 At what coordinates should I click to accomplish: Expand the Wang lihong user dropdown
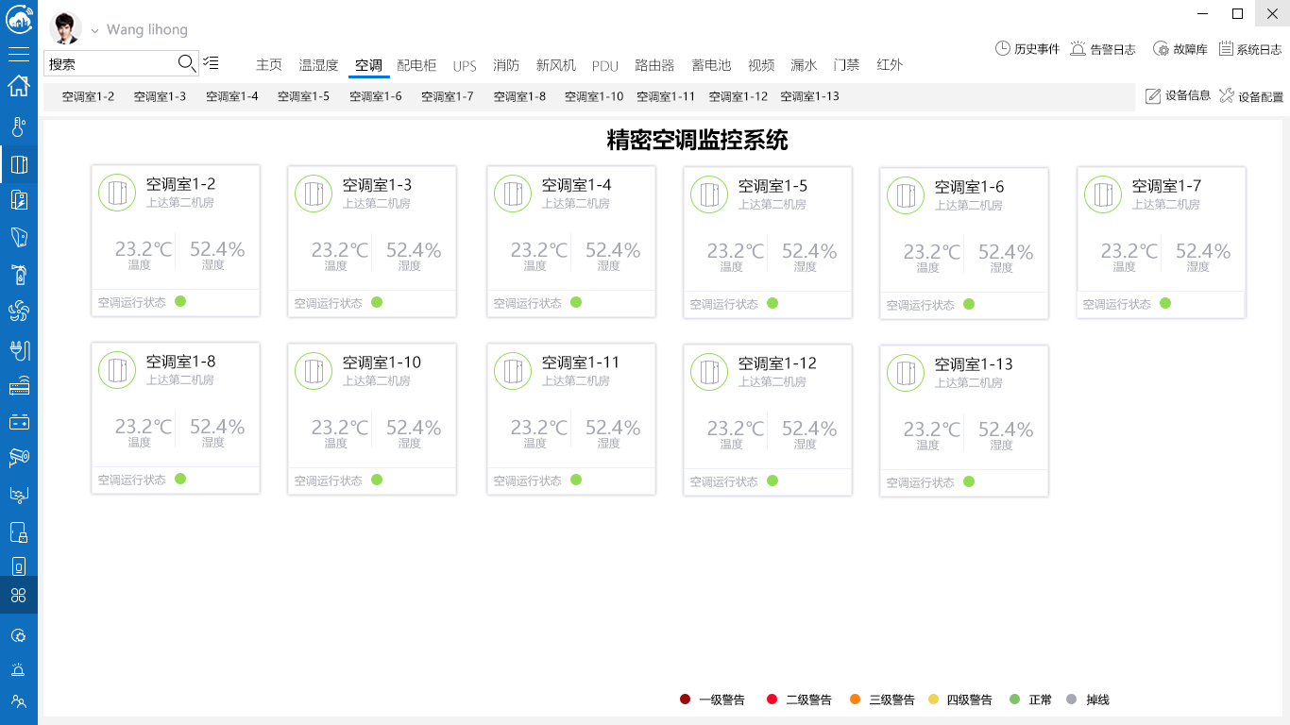click(x=94, y=31)
